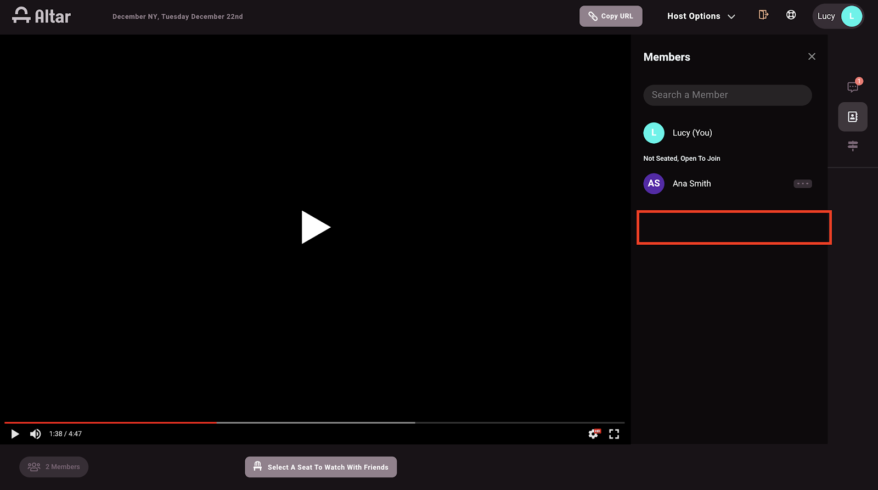
Task: Click Ana Smith's AS avatar
Action: click(x=654, y=184)
